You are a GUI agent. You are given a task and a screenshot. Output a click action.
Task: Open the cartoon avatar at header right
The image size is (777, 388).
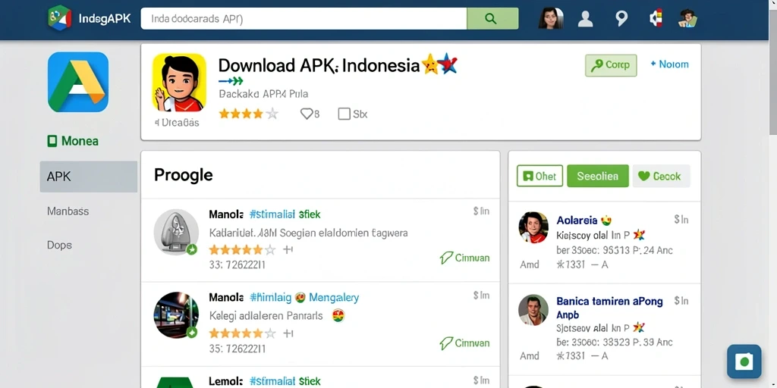pyautogui.click(x=687, y=19)
